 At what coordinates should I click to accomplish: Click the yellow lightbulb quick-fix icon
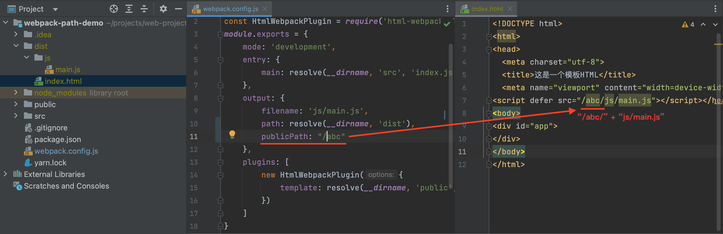pos(232,134)
